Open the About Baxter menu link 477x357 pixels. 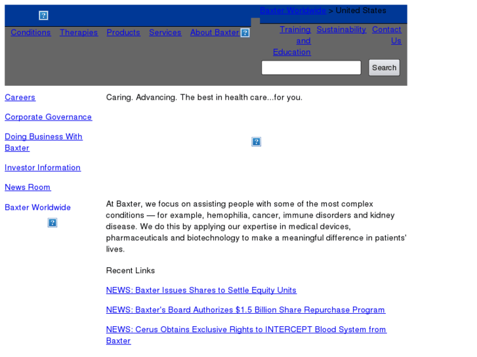coord(215,33)
